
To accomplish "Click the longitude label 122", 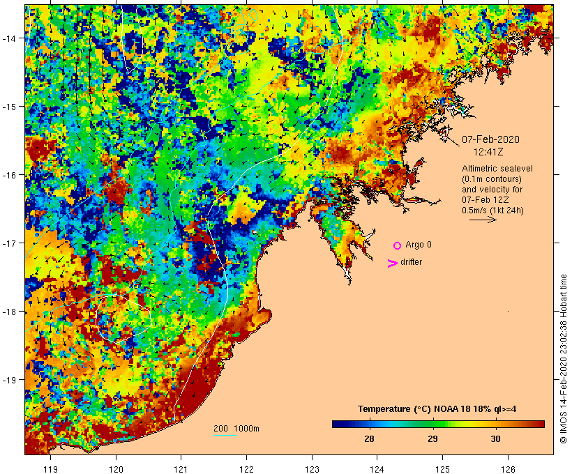I will click(x=247, y=469).
